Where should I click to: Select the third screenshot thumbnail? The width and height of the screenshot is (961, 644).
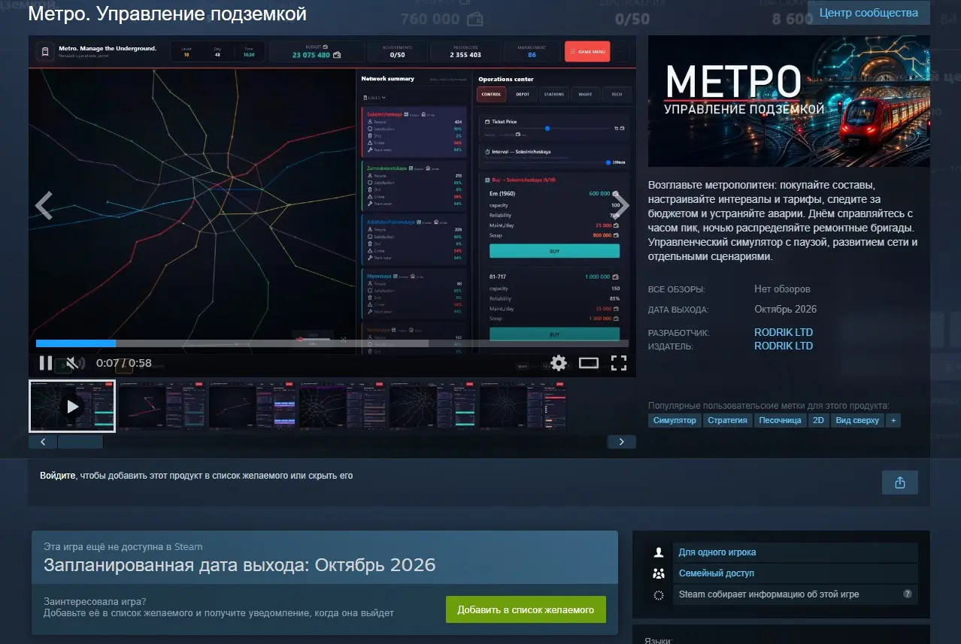253,406
